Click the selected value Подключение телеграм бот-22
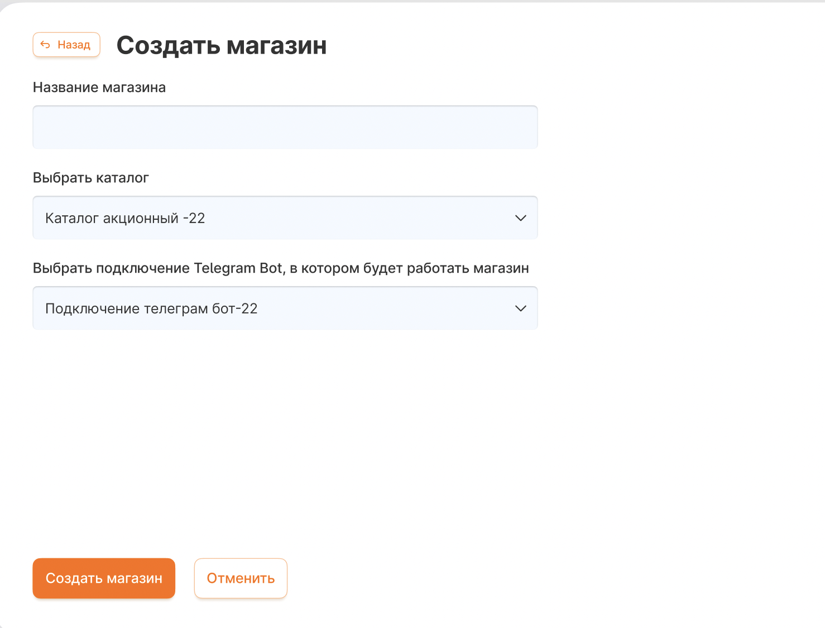825x628 pixels. coord(151,308)
